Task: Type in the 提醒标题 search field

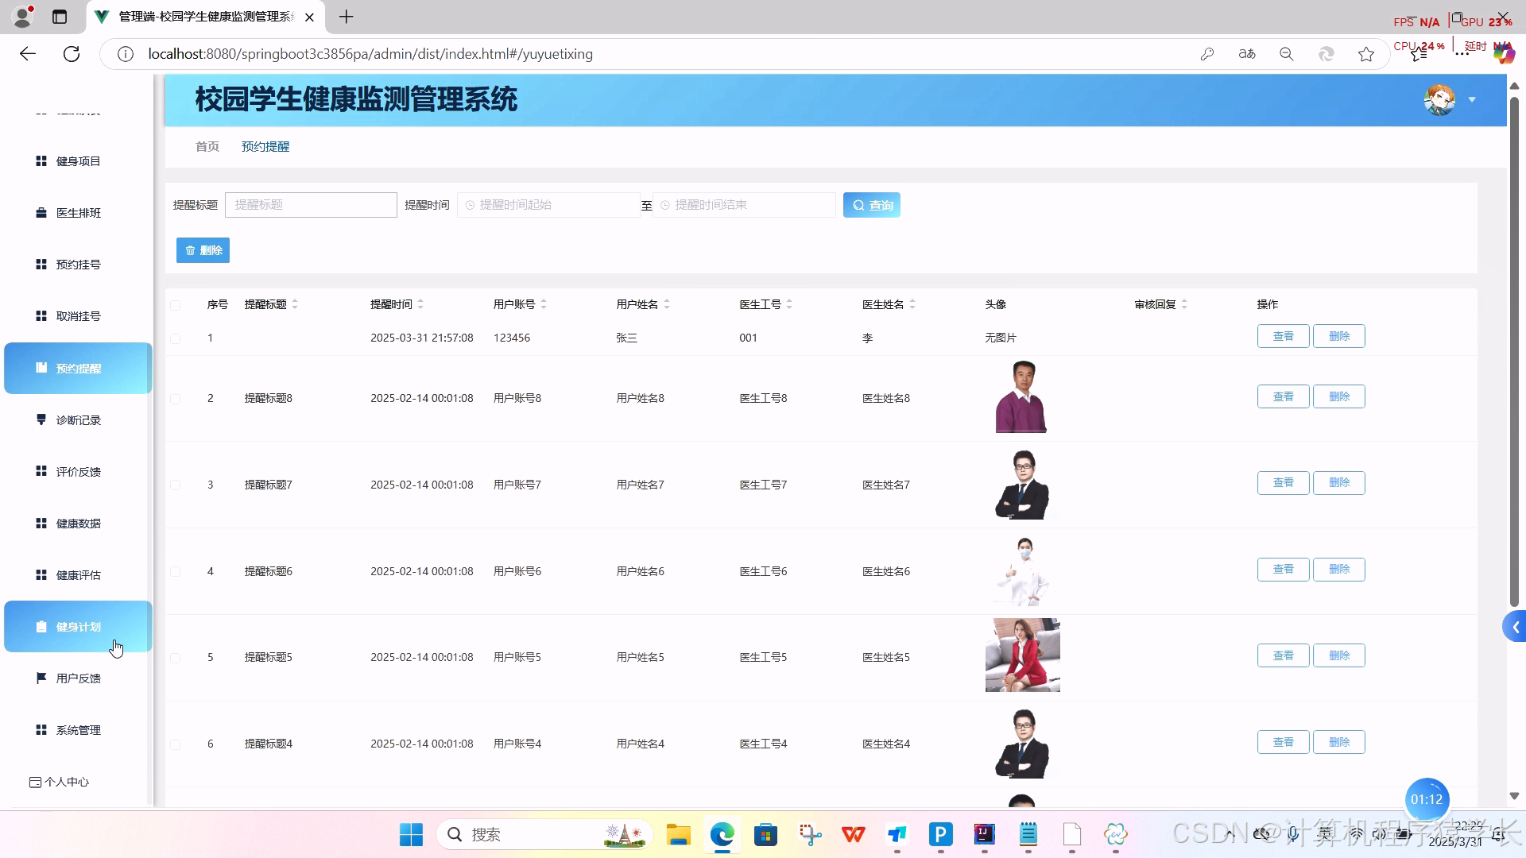Action: pyautogui.click(x=311, y=204)
